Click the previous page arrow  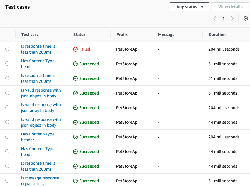[x=214, y=18]
